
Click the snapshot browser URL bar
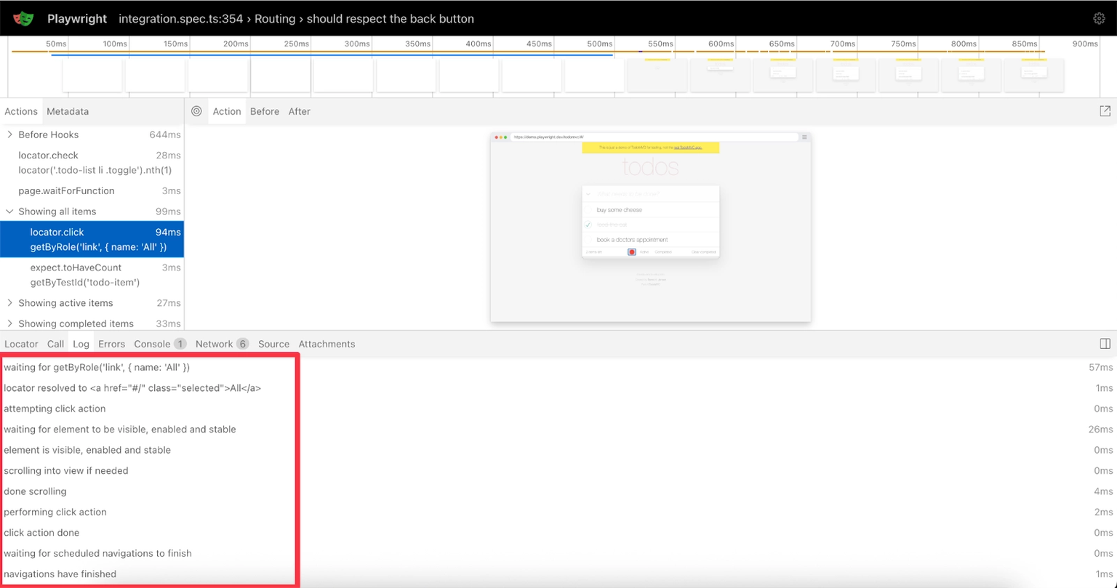click(654, 137)
